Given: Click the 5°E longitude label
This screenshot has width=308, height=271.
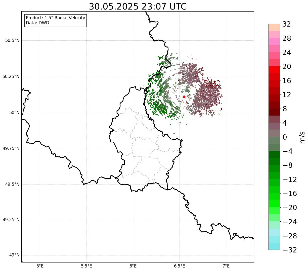Looking at the screenshot, I should click(x=40, y=266).
